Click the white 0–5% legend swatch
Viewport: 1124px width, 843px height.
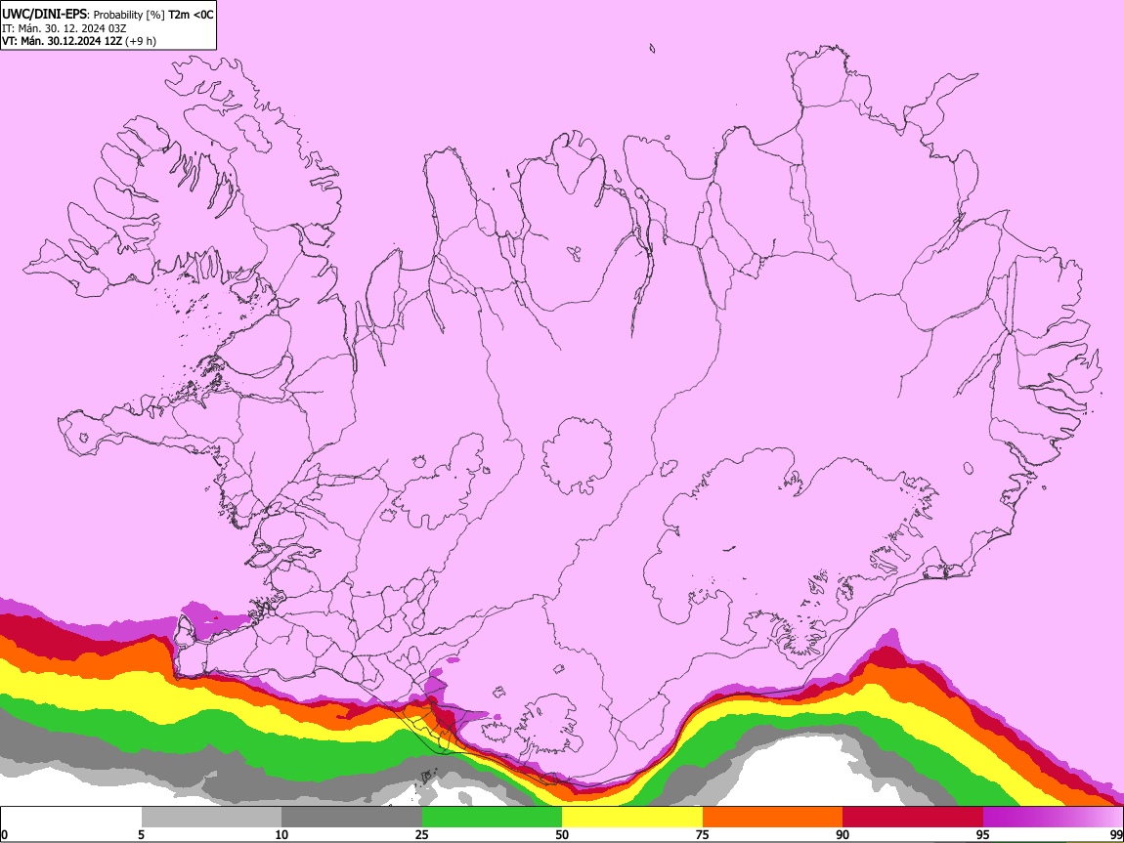click(71, 818)
